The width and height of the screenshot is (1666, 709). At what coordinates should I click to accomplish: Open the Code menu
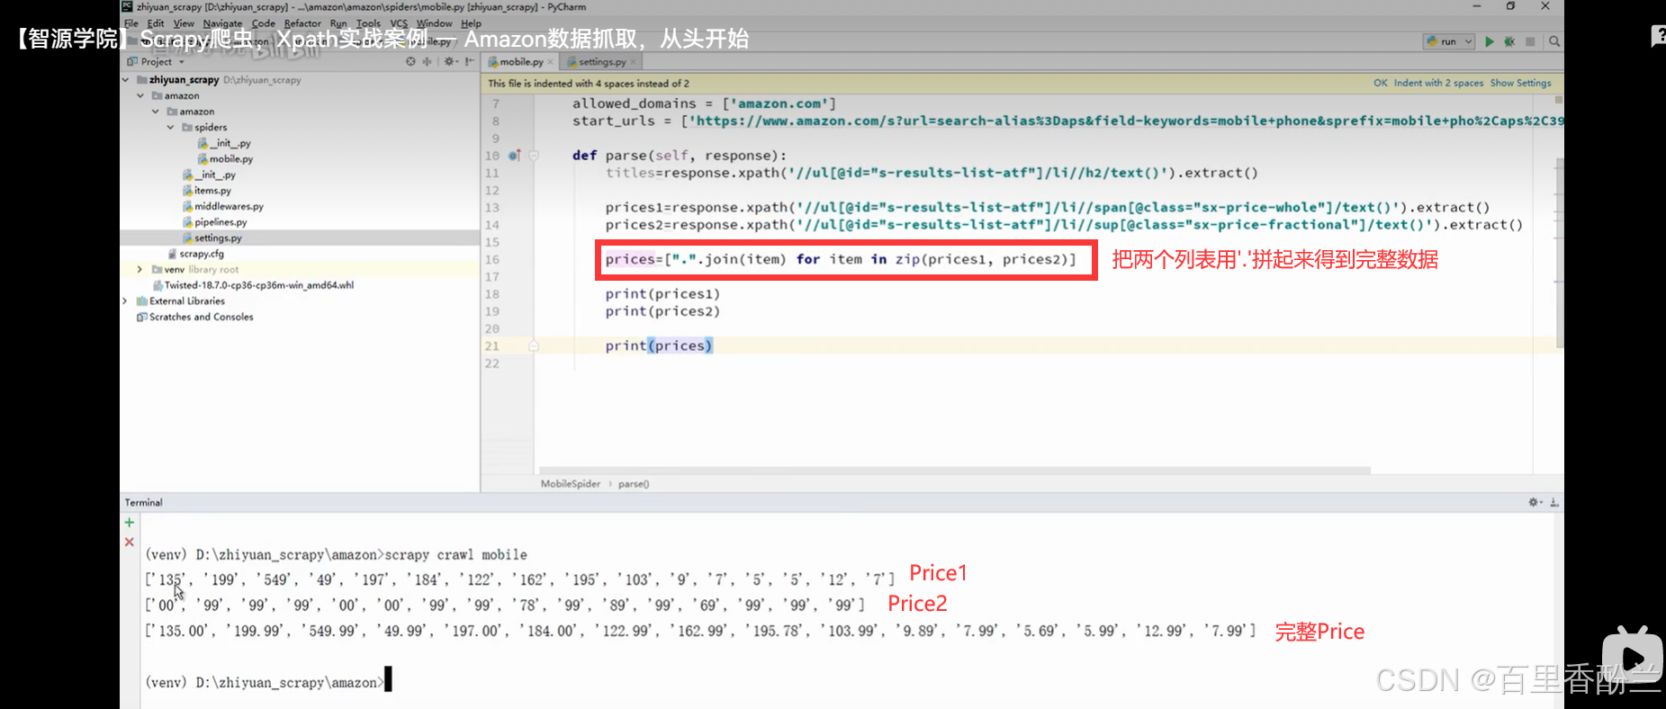click(x=264, y=23)
